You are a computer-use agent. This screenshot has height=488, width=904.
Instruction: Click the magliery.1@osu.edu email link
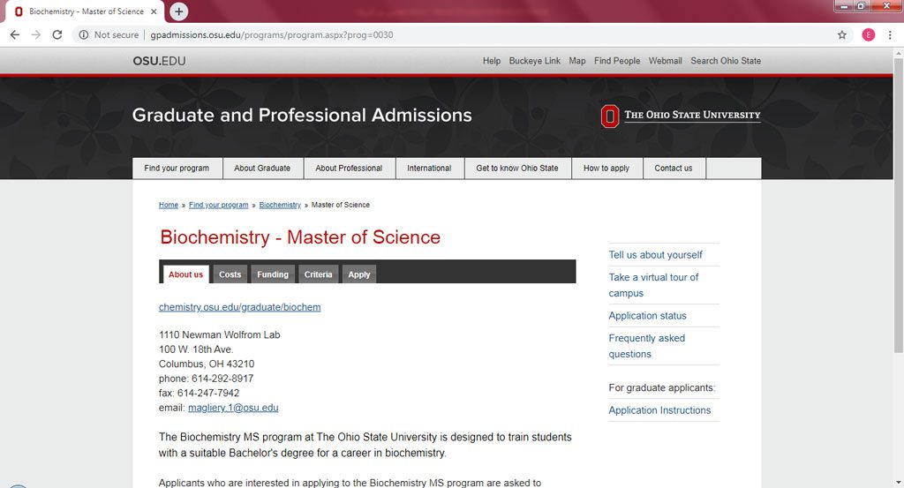click(233, 408)
